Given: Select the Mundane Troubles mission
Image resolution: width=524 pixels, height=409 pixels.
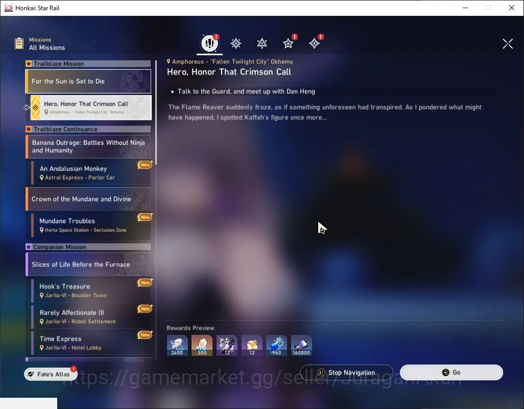Looking at the screenshot, I should click(x=91, y=225).
